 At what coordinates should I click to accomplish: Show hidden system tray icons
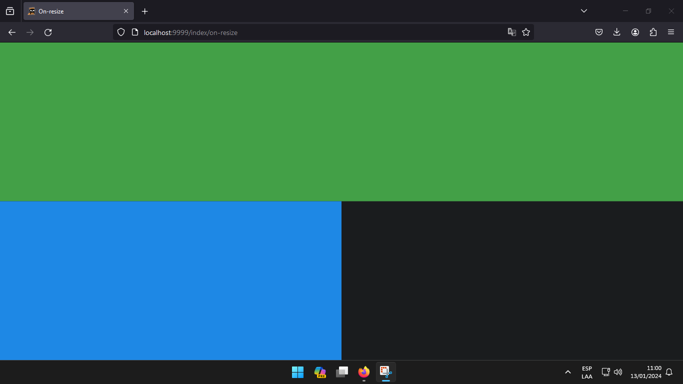567,372
